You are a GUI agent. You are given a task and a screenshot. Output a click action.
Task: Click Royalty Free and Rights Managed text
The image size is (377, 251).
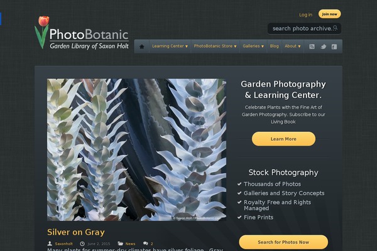(277, 205)
